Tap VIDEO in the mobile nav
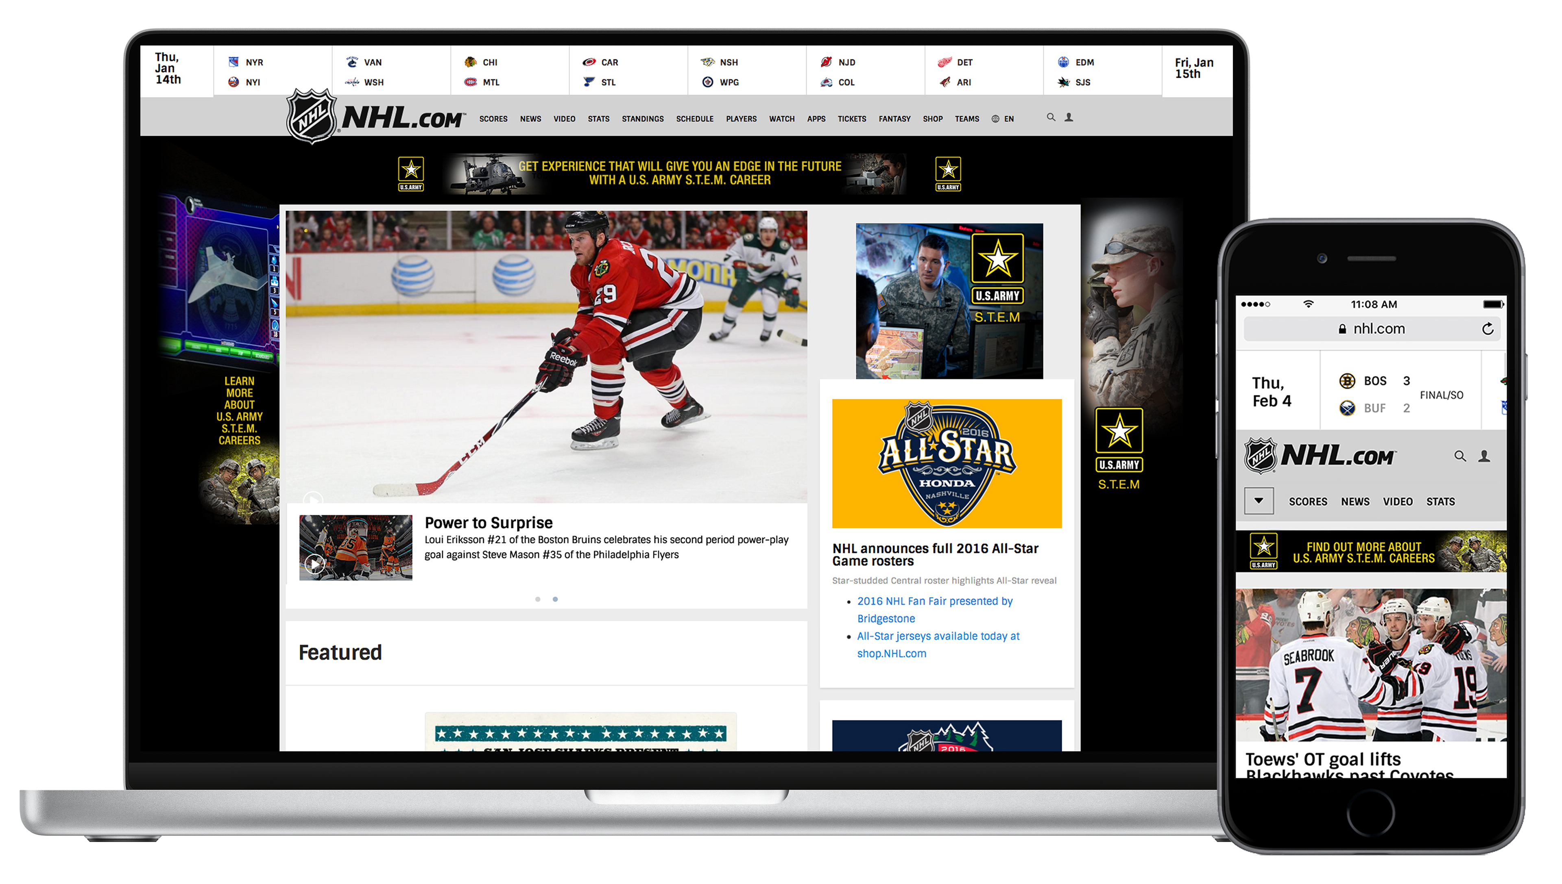This screenshot has width=1562, height=884. coord(1397,502)
